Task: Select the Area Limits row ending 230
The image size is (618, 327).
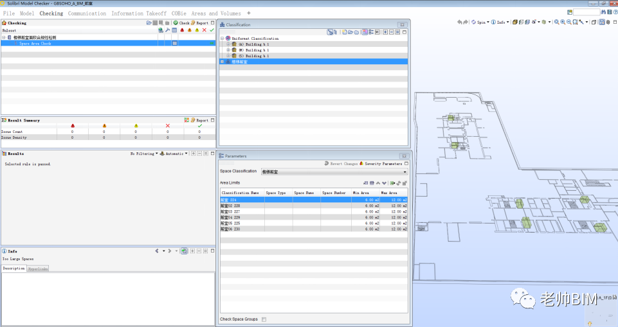Action: click(314, 229)
